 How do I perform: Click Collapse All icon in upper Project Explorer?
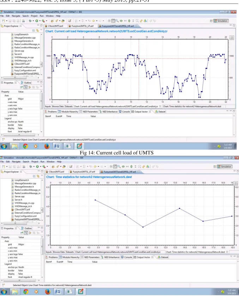pyautogui.click(x=34, y=30)
